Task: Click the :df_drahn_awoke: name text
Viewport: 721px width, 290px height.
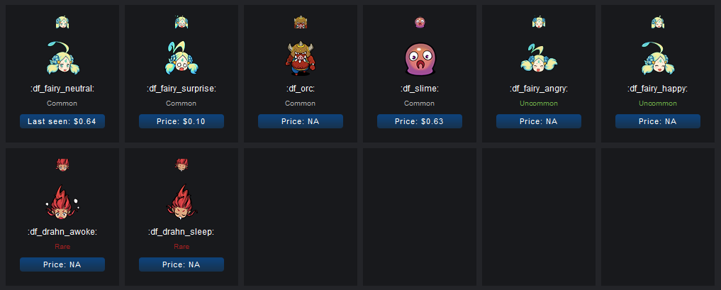Action: (x=62, y=232)
